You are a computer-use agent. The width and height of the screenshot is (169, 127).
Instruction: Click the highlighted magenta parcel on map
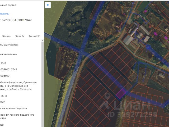121,94
